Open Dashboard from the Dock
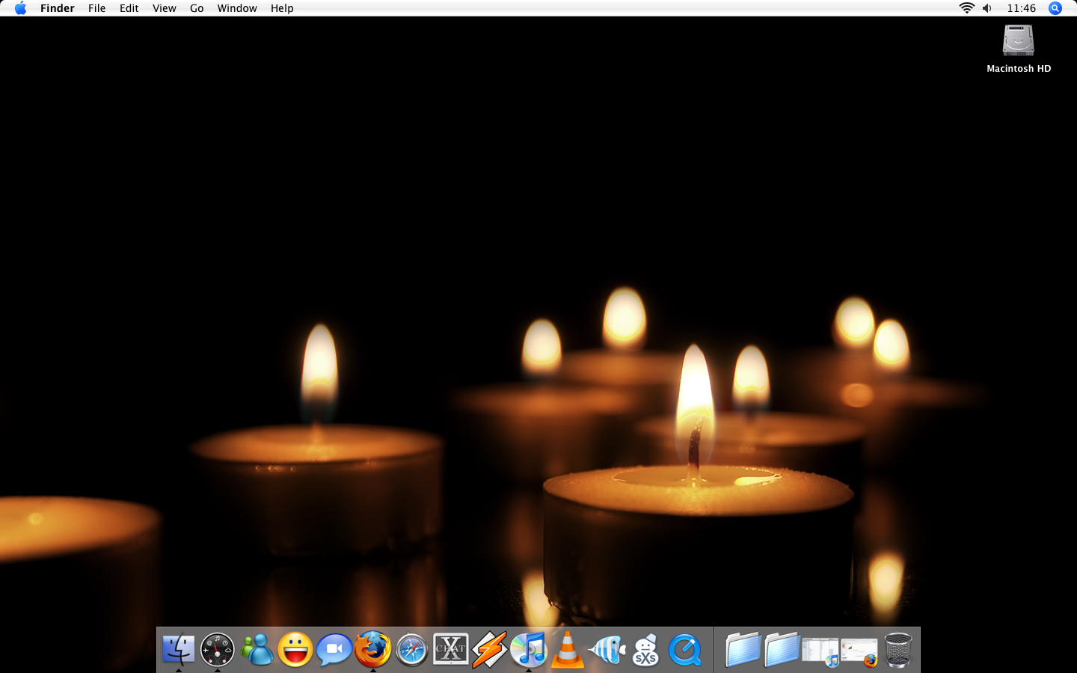 tap(218, 649)
